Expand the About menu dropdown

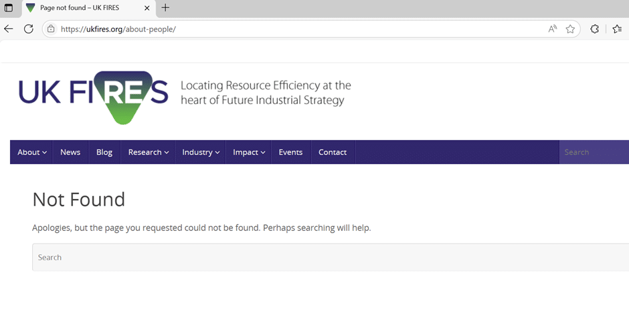click(x=31, y=152)
